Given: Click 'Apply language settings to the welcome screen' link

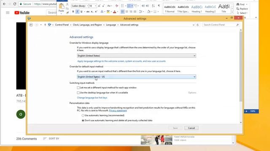Looking at the screenshot, I should click(x=121, y=61).
